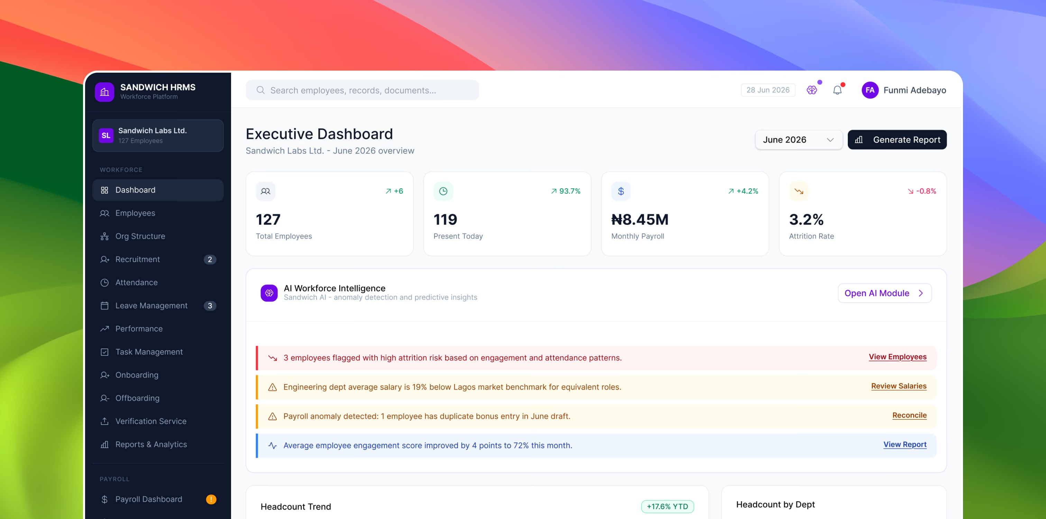Click the Reconcile link
Screen dimensions: 1046x519
pos(909,416)
